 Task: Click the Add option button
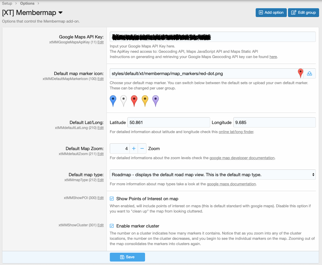pos(271,13)
